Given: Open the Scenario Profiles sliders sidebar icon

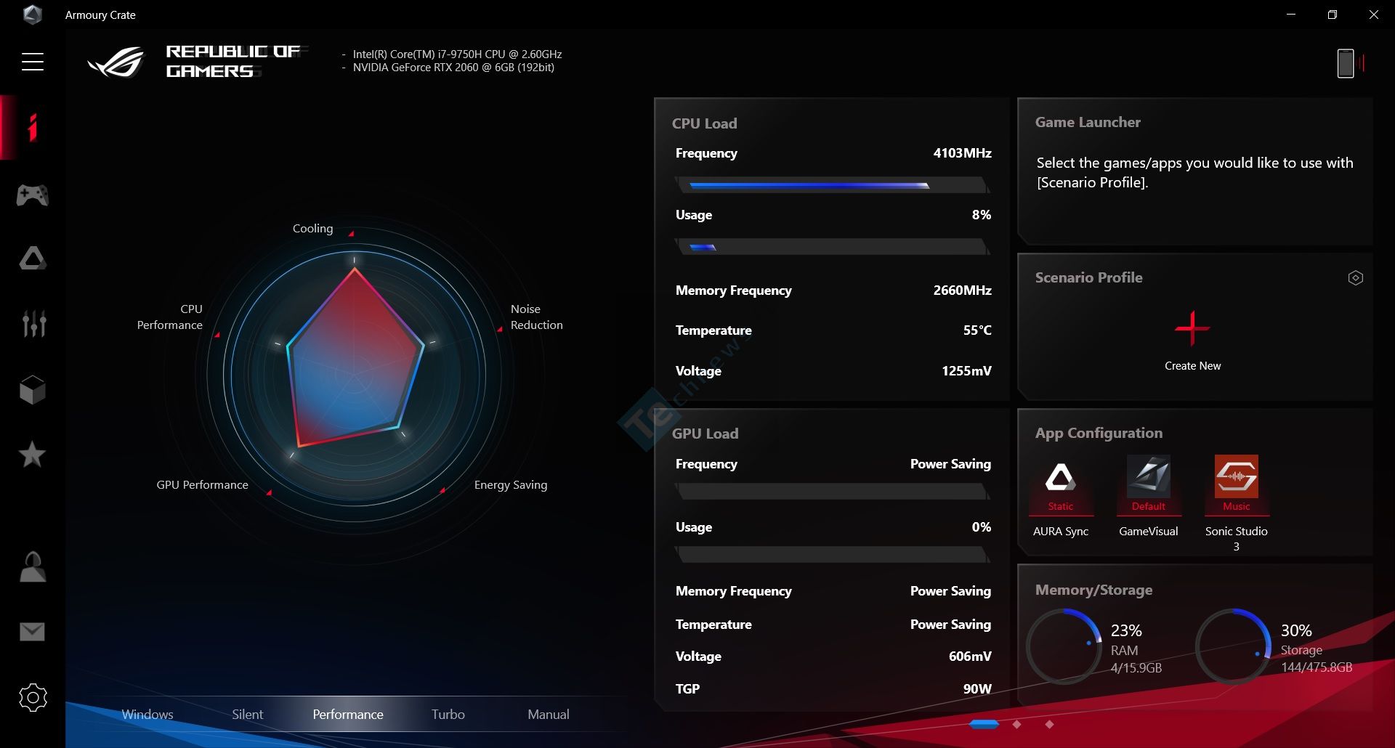Looking at the screenshot, I should [x=33, y=324].
